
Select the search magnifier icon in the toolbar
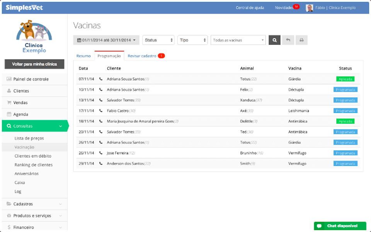click(x=274, y=40)
